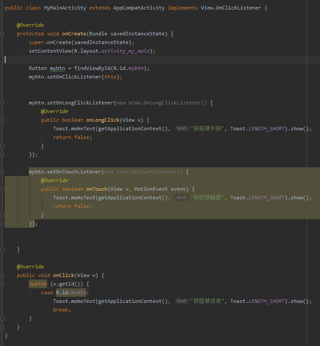Viewport: 320px width, 346px height.
Task: Click the onClick method name
Action: pos(63,275)
